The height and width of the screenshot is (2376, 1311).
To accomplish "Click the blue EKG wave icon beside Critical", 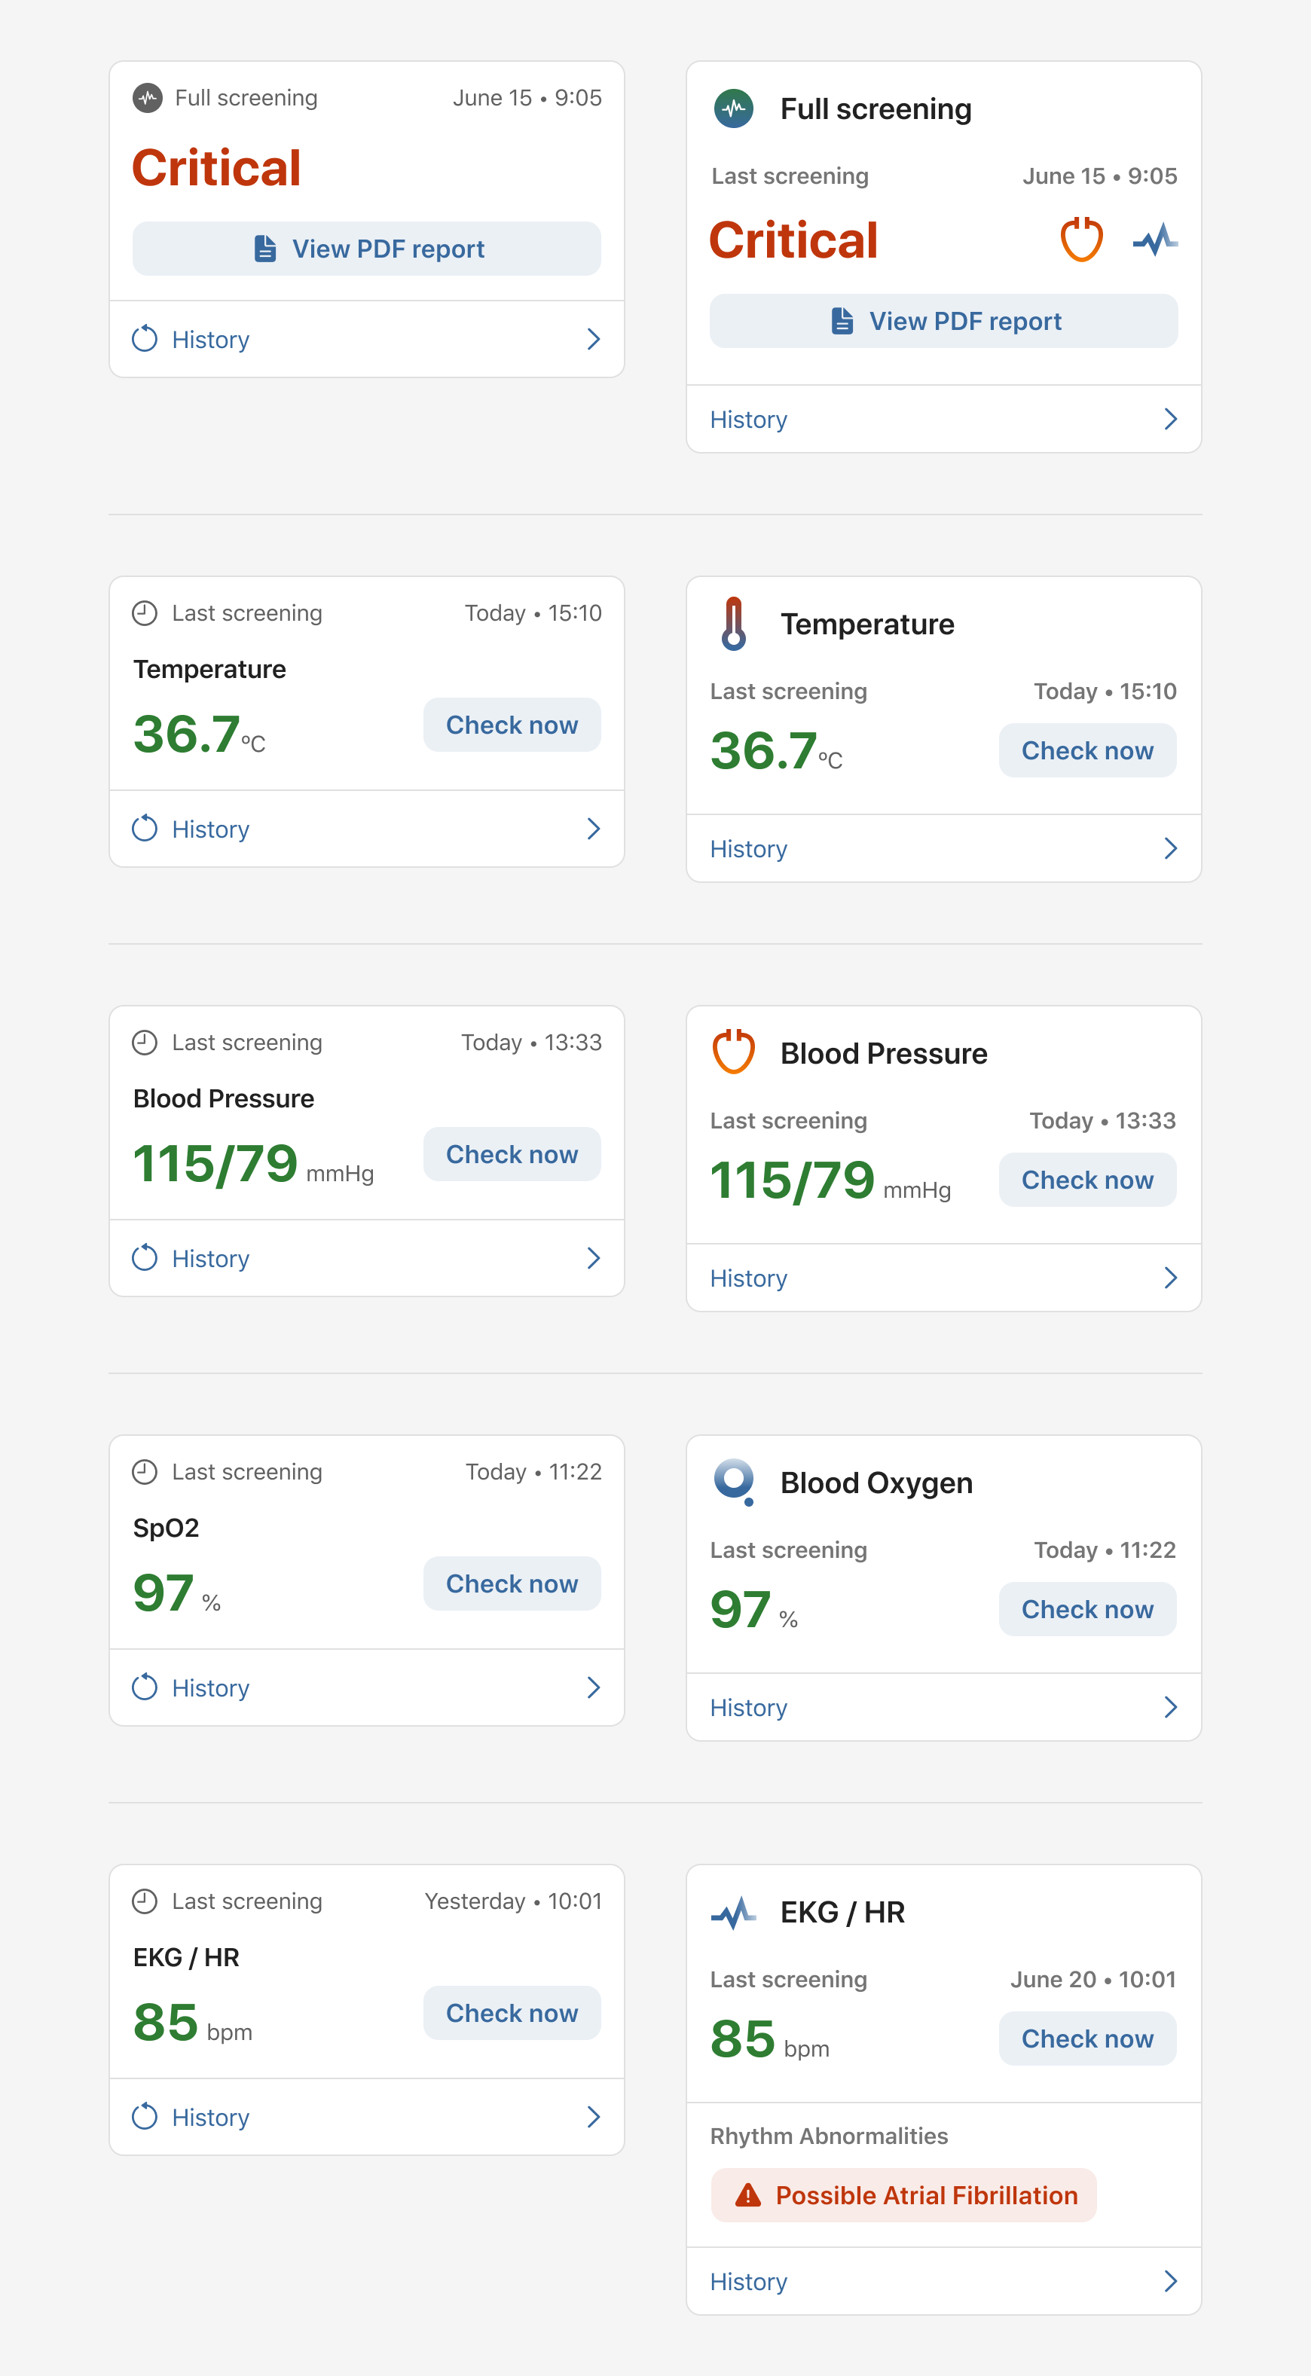I will pyautogui.click(x=1155, y=240).
